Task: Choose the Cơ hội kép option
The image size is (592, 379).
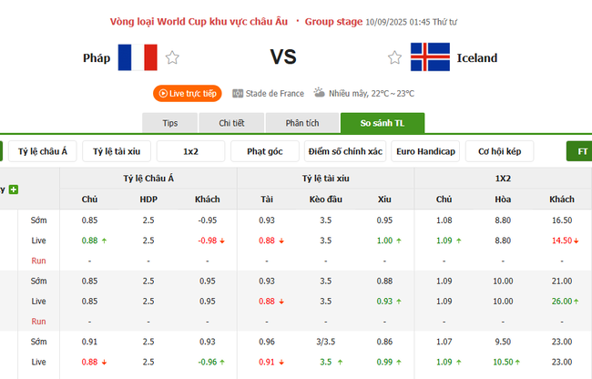Action: pyautogui.click(x=499, y=151)
